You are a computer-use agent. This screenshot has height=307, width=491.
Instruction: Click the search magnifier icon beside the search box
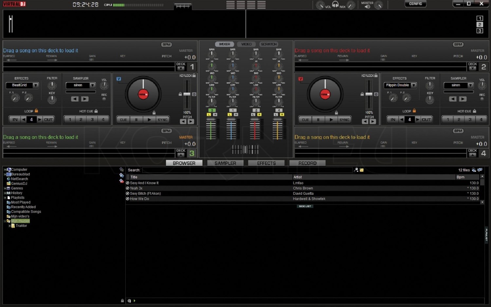pyautogui.click(x=356, y=170)
